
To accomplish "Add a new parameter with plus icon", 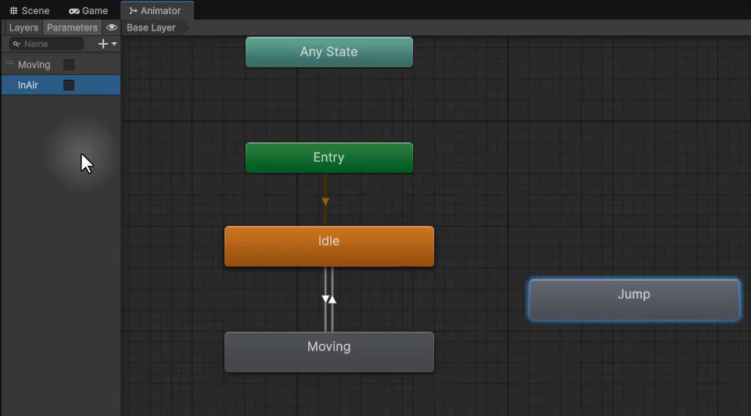I will (102, 44).
